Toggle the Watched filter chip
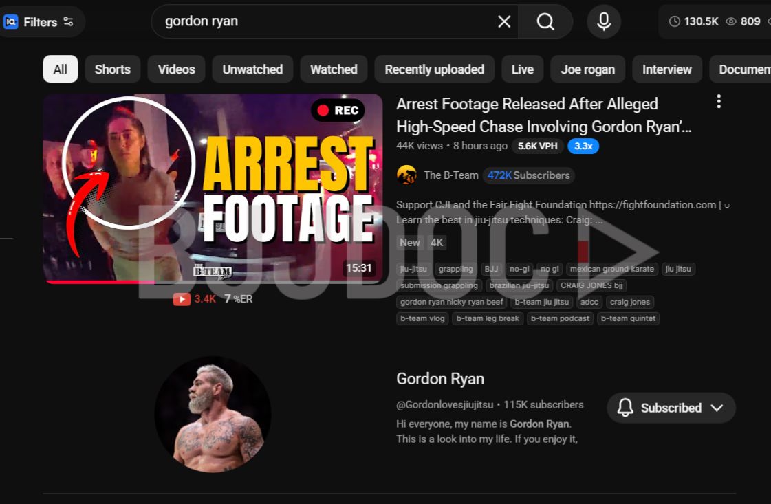 334,69
